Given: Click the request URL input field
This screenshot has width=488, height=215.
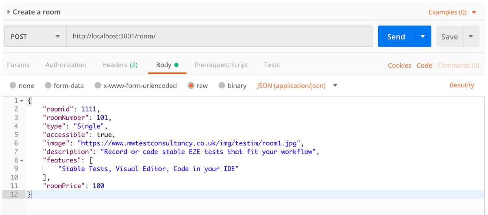Looking at the screenshot, I should [x=219, y=36].
